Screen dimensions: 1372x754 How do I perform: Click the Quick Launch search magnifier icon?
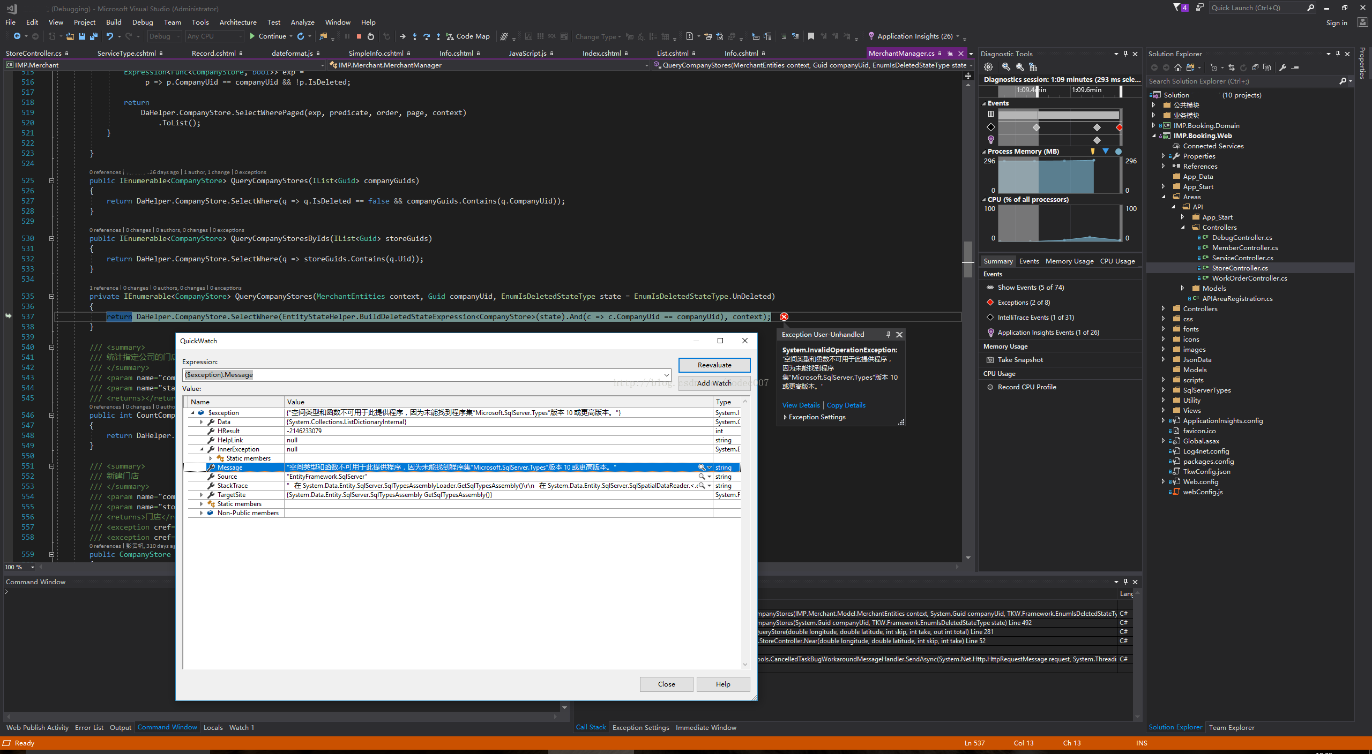[1310, 7]
